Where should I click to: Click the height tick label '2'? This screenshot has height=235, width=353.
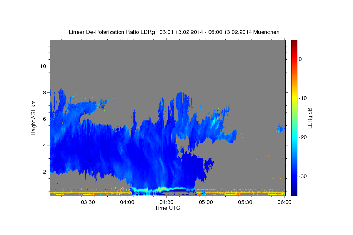44,172
